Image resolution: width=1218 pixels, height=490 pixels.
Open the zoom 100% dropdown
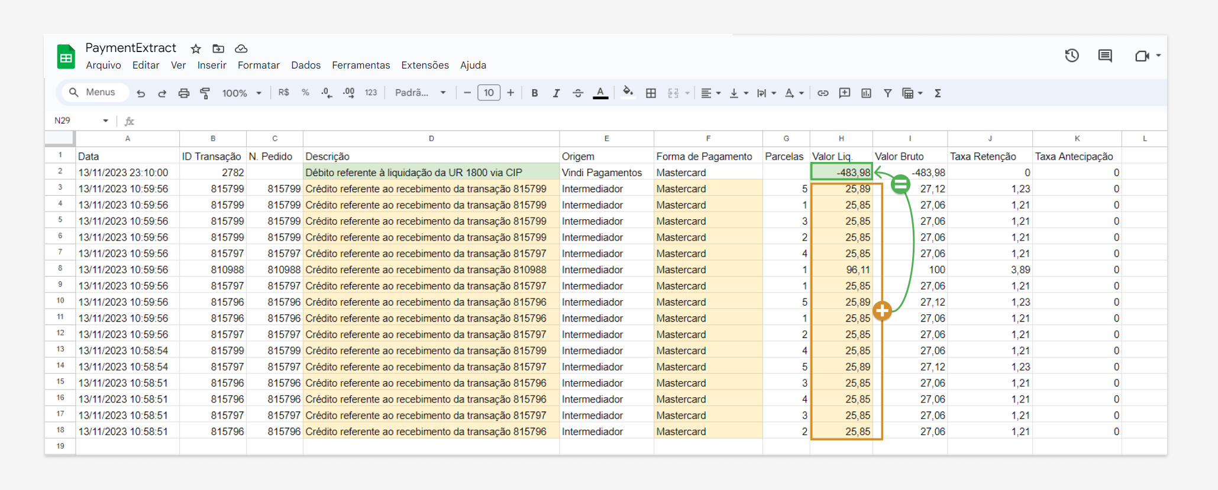(x=241, y=93)
